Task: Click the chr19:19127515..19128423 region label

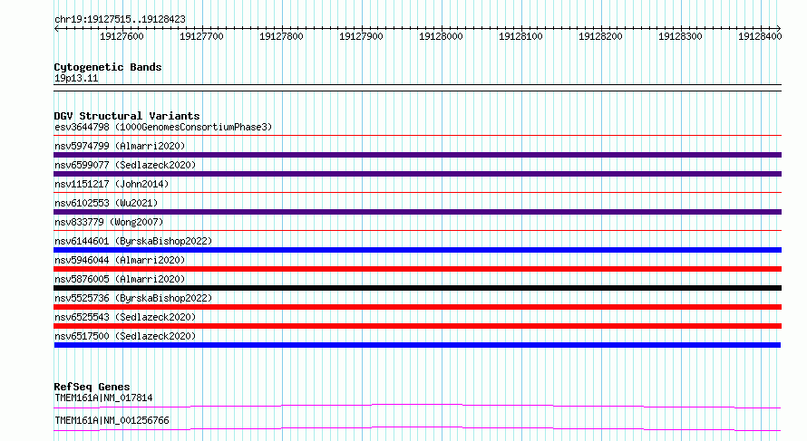Action: 120,20
